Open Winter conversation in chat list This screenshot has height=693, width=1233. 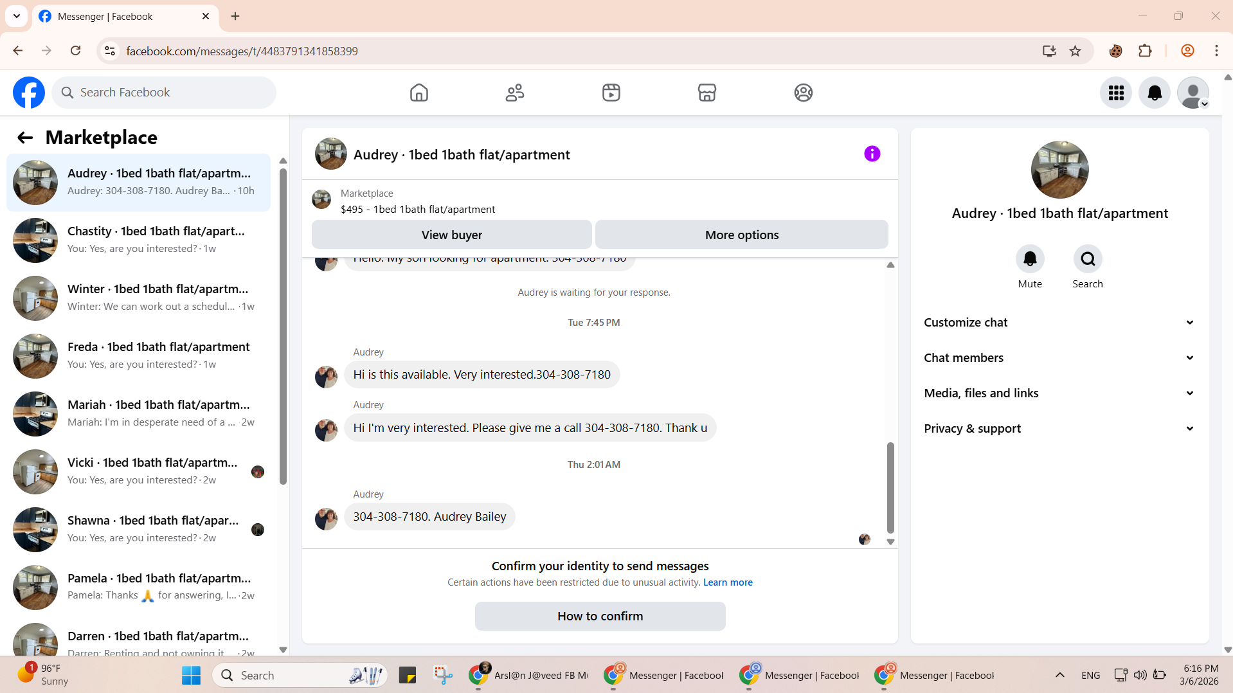click(138, 298)
